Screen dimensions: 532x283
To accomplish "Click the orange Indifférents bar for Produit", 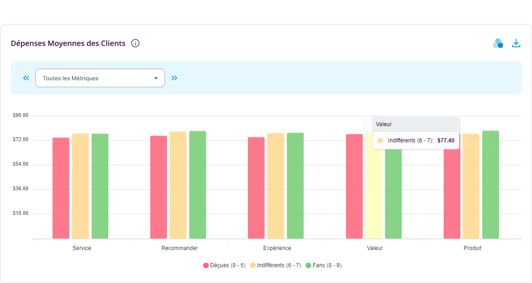I will tap(471, 186).
